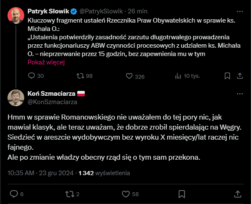Bookmark Koń Szmaciarza's post
This screenshot has width=251, height=204.
click(182, 194)
